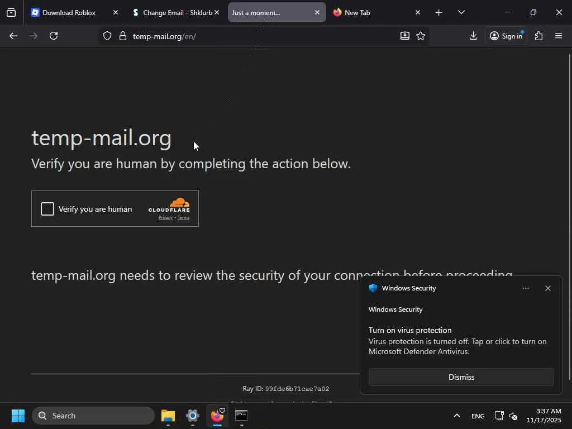Click the Ray ID text

(285, 389)
